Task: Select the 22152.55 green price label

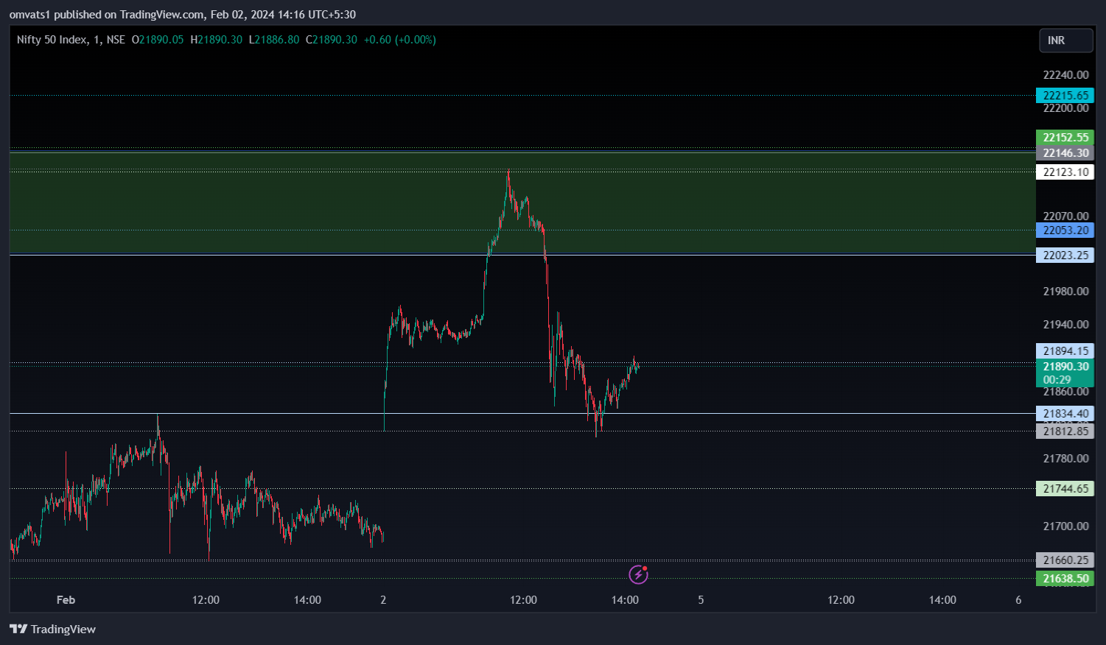Action: coord(1065,138)
